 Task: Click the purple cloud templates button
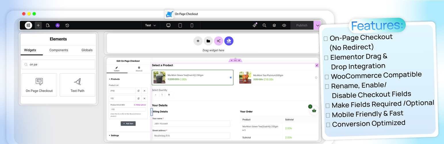[229, 41]
